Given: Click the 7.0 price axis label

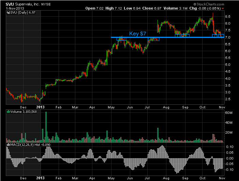Looking at the screenshot, I should tap(228, 37).
